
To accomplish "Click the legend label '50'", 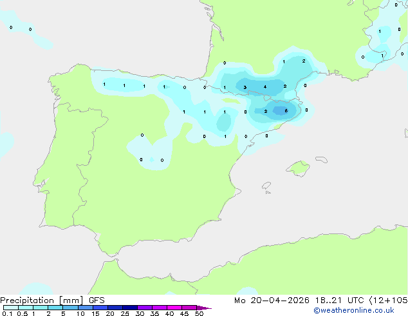I will click(199, 313).
